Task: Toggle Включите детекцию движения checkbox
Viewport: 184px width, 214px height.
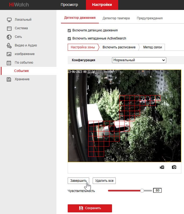Action: (69, 31)
